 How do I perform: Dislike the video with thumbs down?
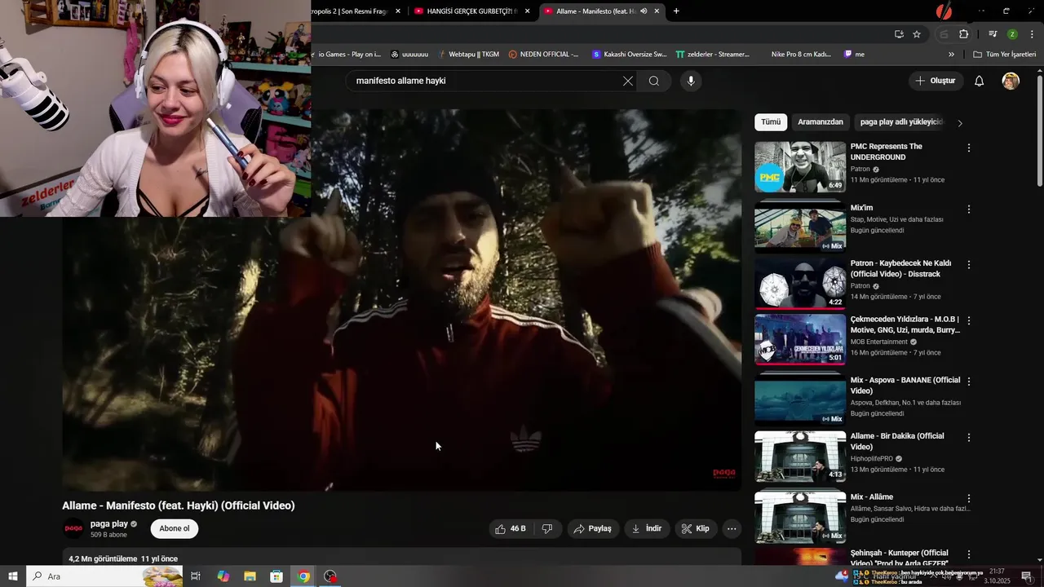coord(547,528)
